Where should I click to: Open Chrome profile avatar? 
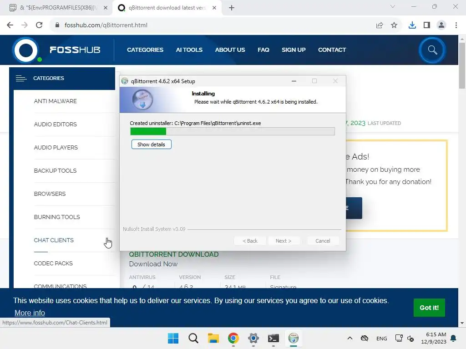(x=441, y=25)
